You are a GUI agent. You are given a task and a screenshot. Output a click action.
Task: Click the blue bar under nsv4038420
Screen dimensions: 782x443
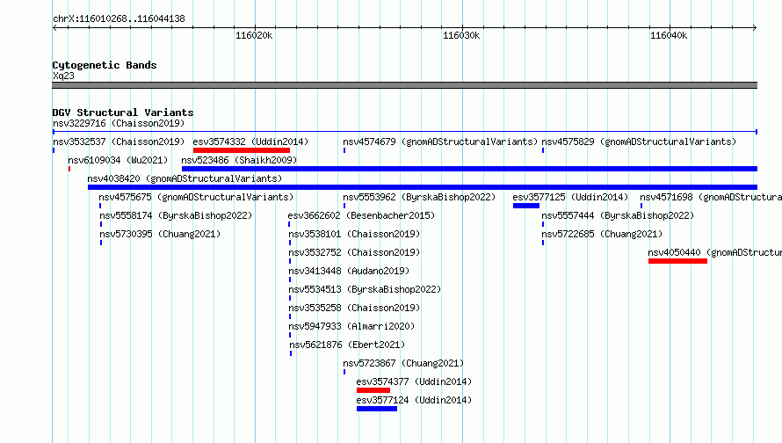[x=423, y=187]
